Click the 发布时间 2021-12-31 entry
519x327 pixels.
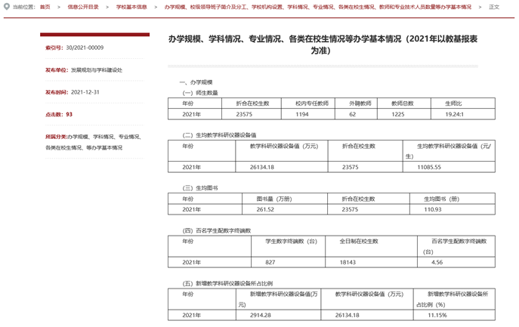click(72, 92)
